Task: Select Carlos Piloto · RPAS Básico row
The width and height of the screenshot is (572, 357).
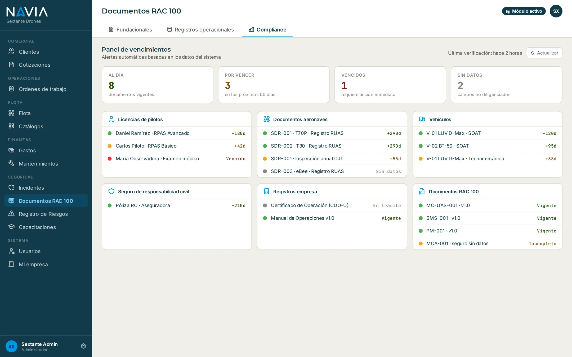Action: tap(177, 146)
